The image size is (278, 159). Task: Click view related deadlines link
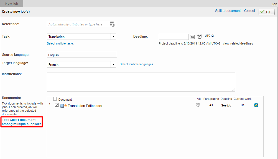coord(238,43)
